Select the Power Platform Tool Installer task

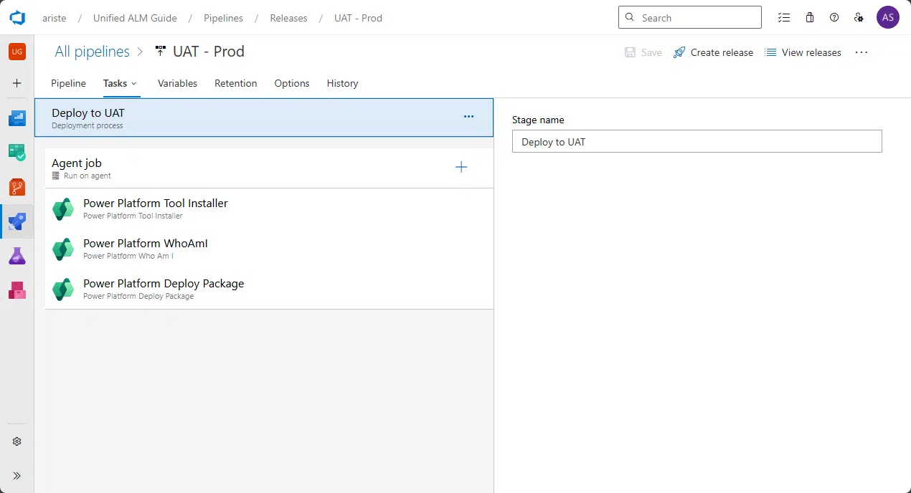pos(156,209)
